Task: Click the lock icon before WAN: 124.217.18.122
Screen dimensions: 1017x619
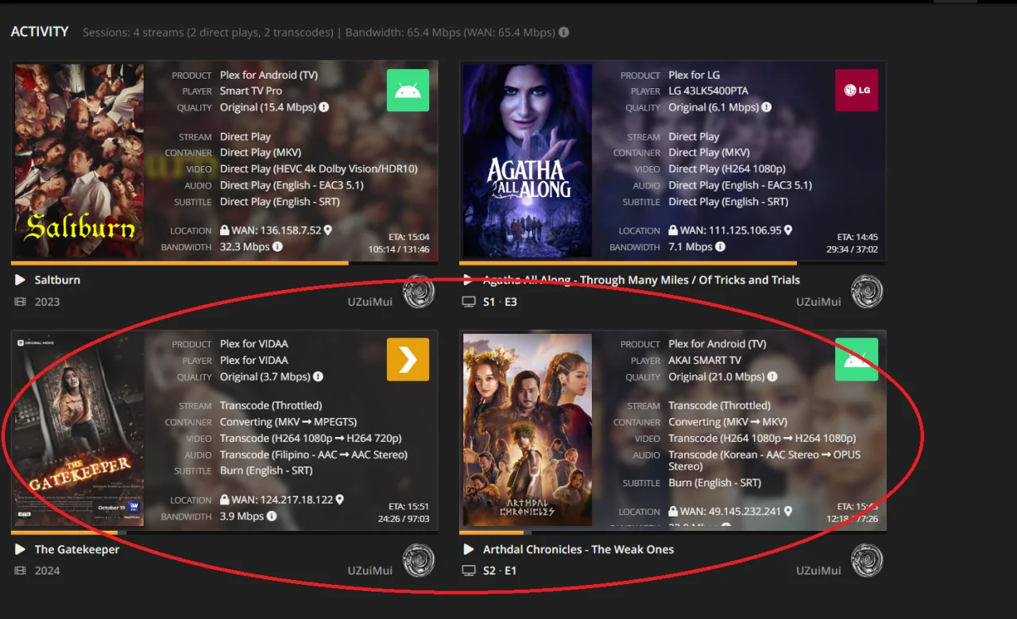Action: coord(225,500)
